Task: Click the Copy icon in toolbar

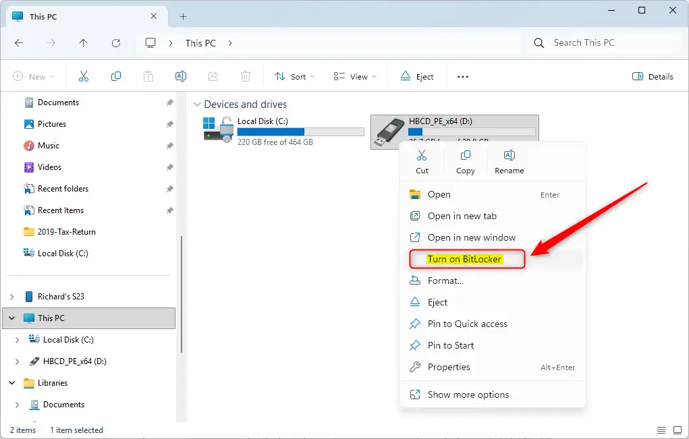Action: pos(116,76)
